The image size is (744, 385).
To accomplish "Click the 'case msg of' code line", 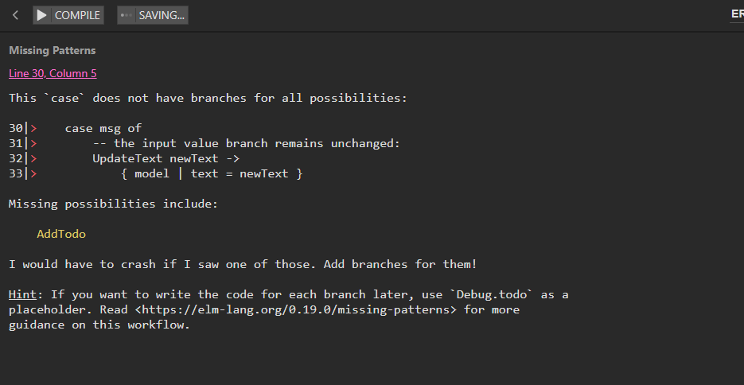I will point(103,128).
